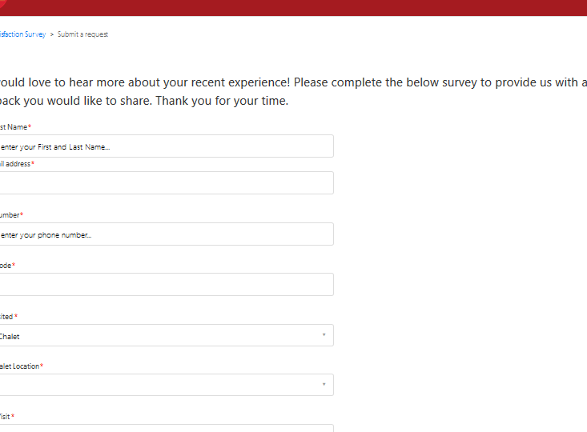Click the zip code label
This screenshot has width=587, height=432.
pos(6,266)
